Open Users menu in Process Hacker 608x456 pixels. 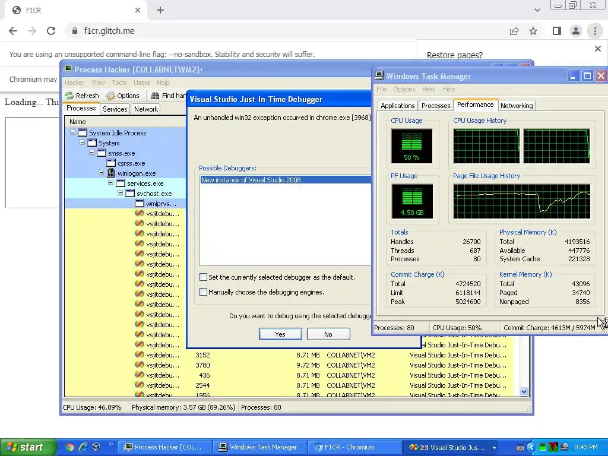coord(141,83)
